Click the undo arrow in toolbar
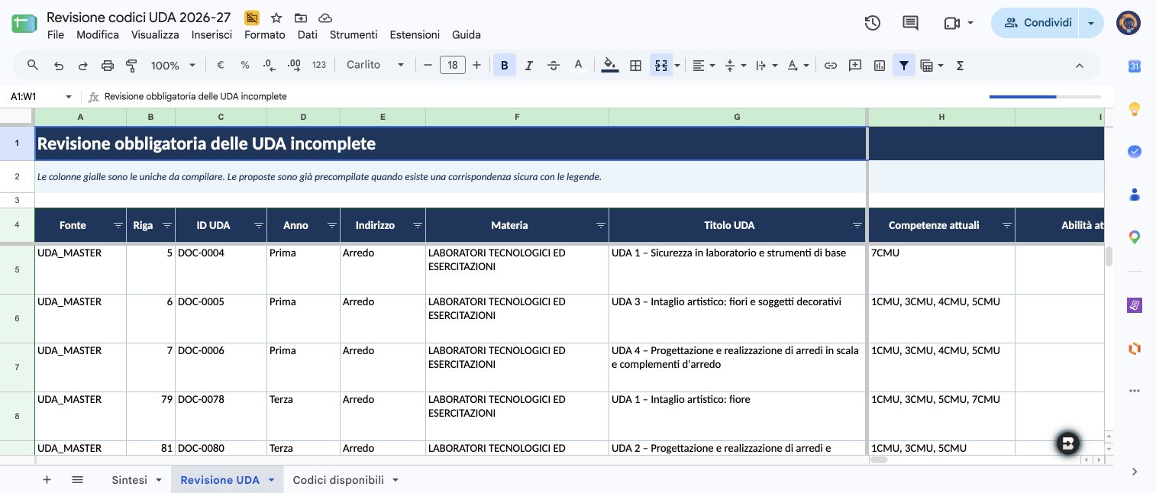The image size is (1156, 493). point(59,66)
